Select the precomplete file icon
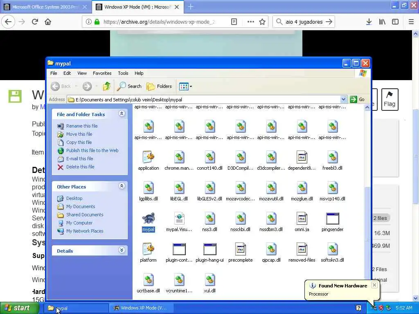 [x=240, y=249]
